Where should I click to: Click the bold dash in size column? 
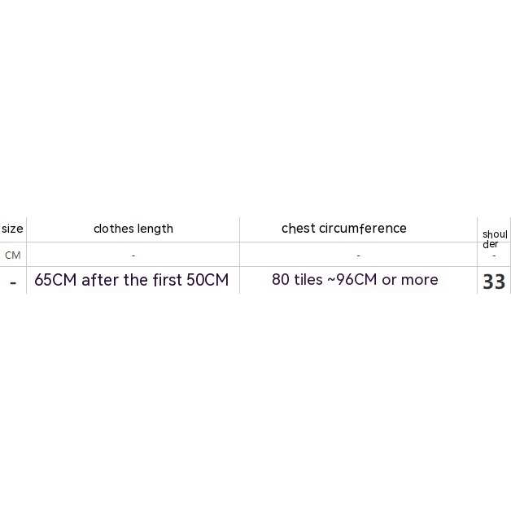(13, 282)
